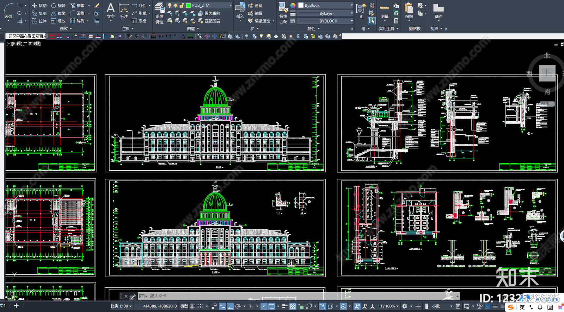The height and width of the screenshot is (312, 564).
Task: Expand the 图层 (Layers) panel
Action: [193, 28]
